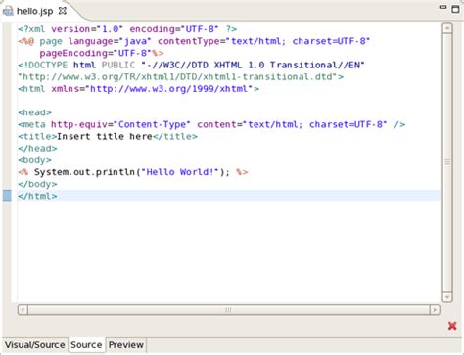Click the <!DOCTYPE html PUBLIC line

pos(191,66)
